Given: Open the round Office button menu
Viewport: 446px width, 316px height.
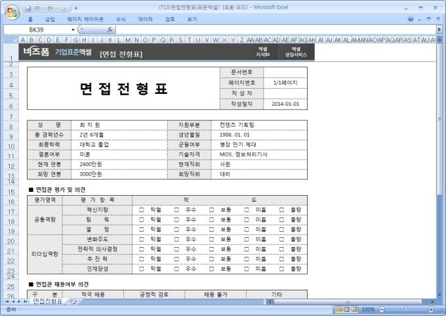Looking at the screenshot, I should tap(12, 12).
